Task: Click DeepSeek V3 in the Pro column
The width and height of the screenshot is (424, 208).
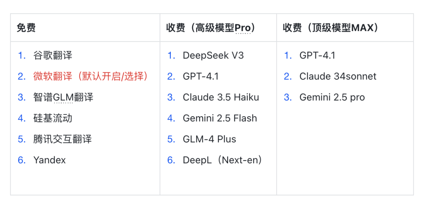Action: (213, 55)
